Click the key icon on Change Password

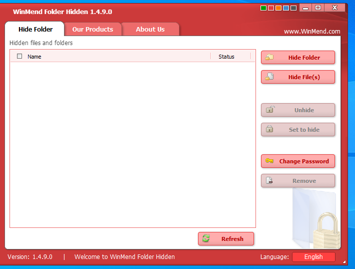[x=269, y=161]
